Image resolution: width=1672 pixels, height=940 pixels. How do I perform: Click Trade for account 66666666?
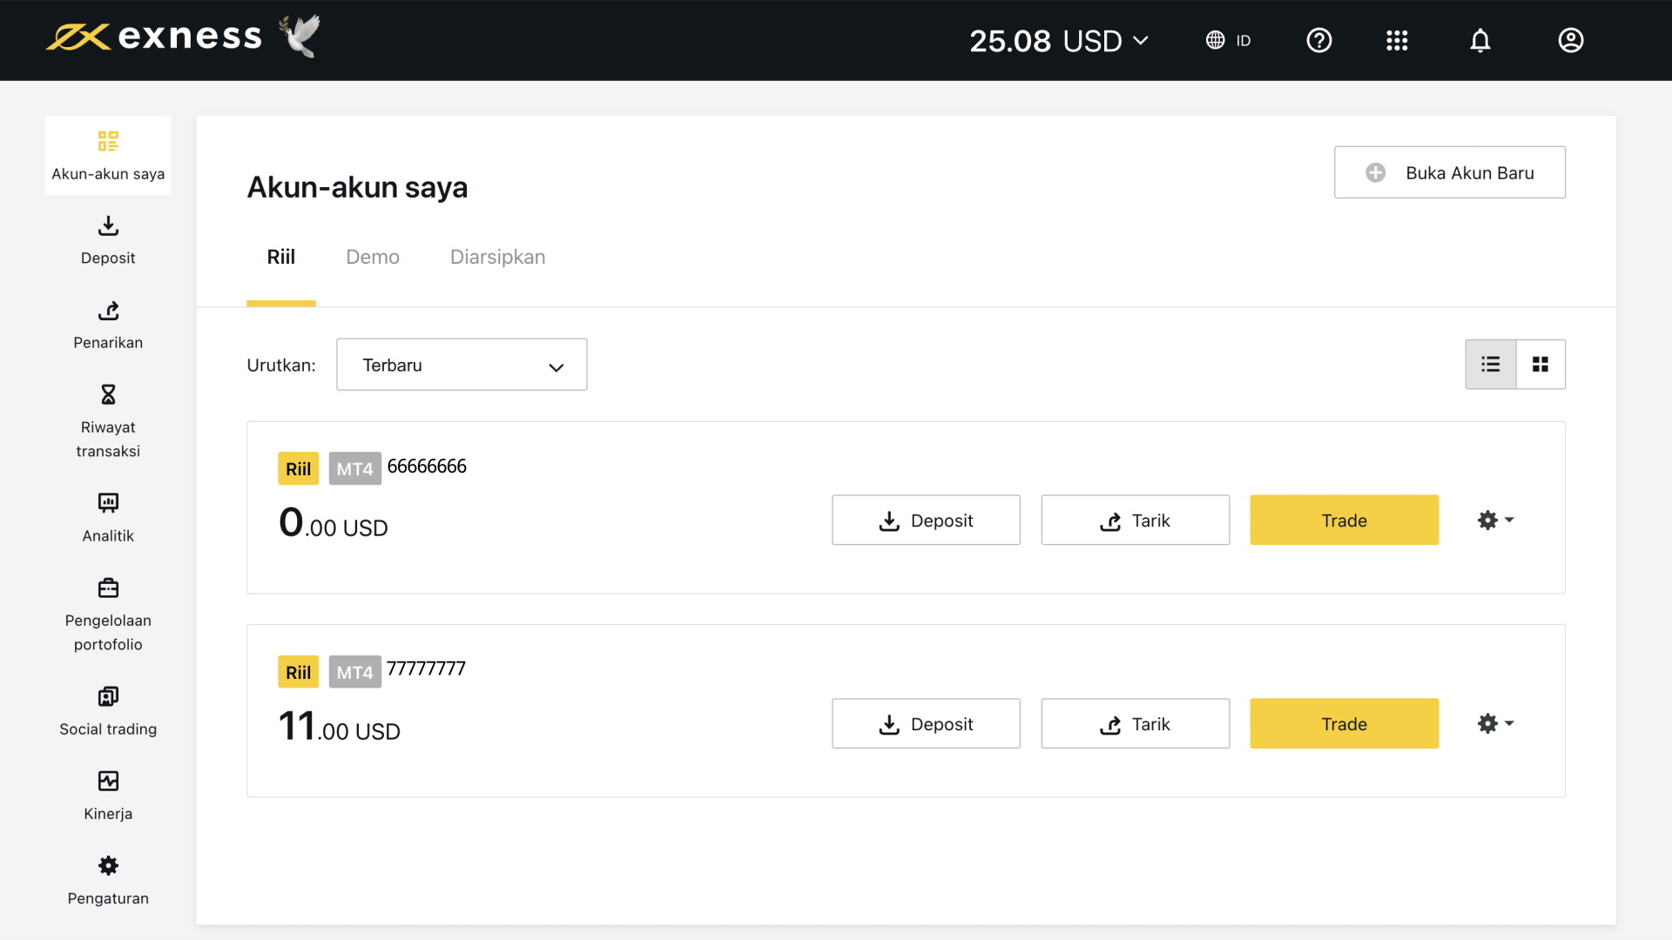click(1345, 520)
